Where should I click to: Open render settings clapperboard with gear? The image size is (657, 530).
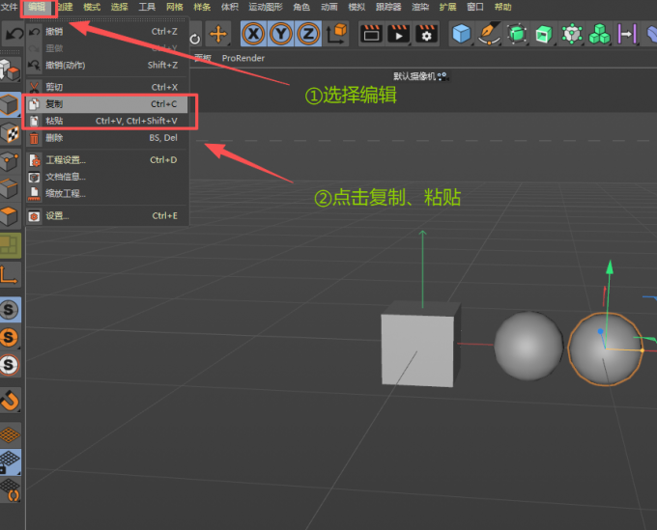pos(426,35)
